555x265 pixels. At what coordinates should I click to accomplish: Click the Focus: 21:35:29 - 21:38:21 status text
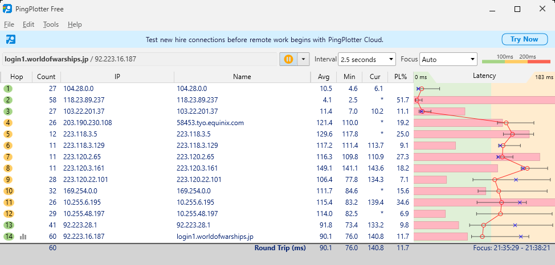[512, 248]
